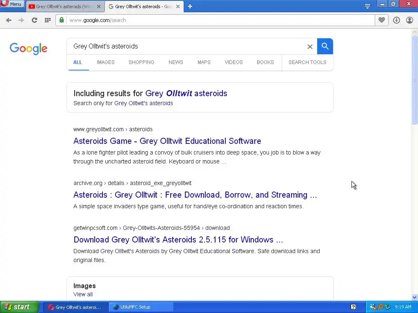This screenshot has height=313, width=418.
Task: Click the orange magnifier system tray icon
Action: click(x=380, y=307)
